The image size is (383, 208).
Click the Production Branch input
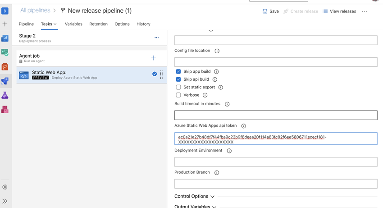pyautogui.click(x=276, y=184)
